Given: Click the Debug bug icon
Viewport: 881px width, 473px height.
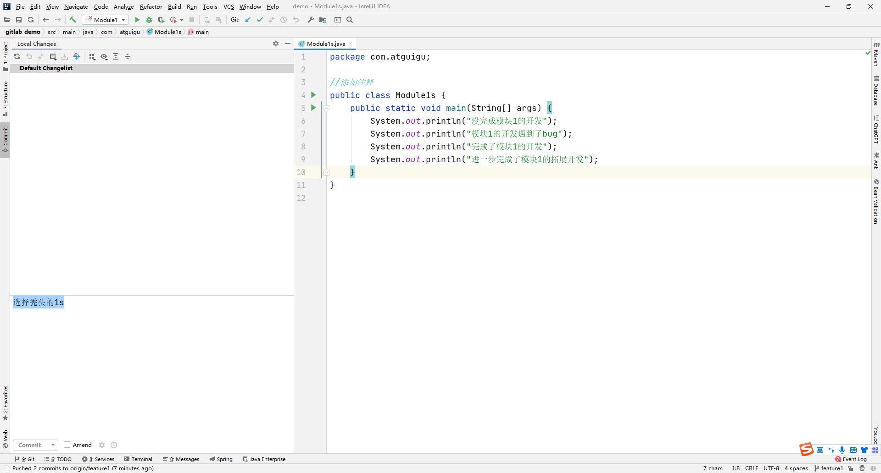Looking at the screenshot, I should click(x=149, y=20).
